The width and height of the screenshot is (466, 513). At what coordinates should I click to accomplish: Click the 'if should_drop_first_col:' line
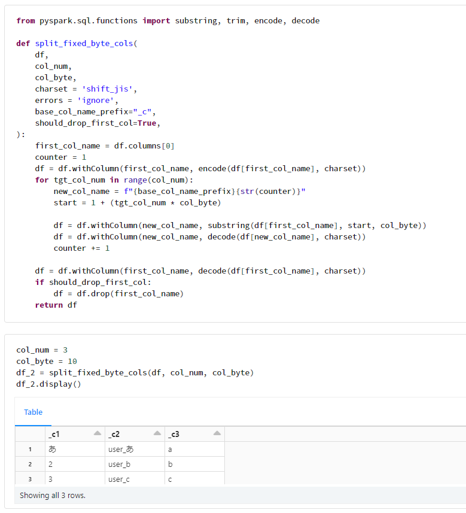(93, 283)
